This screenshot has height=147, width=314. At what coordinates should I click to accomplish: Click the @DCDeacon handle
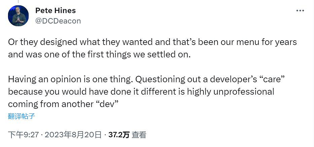coord(58,21)
